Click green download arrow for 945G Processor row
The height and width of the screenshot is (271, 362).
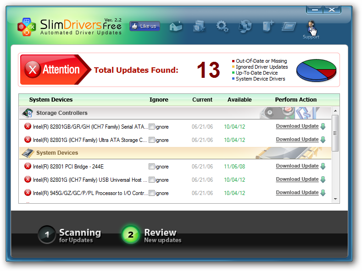[323, 193]
